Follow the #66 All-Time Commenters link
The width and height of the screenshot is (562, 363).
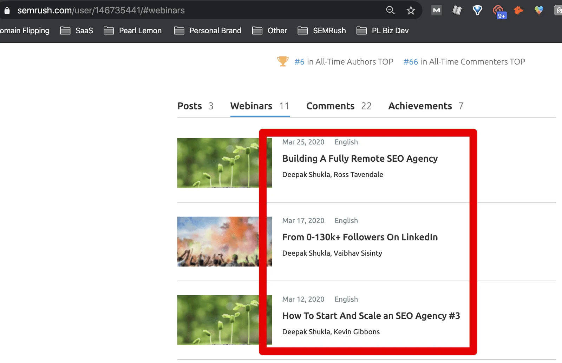point(411,62)
